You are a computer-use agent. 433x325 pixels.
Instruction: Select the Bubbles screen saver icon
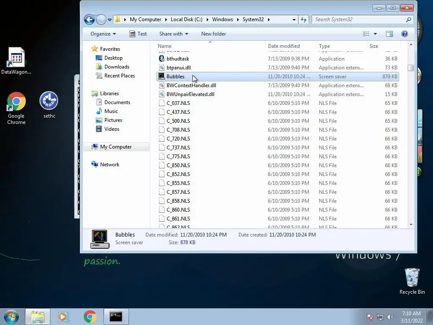pyautogui.click(x=162, y=76)
